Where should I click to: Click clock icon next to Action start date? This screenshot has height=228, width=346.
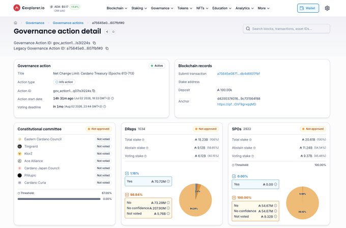point(112,98)
